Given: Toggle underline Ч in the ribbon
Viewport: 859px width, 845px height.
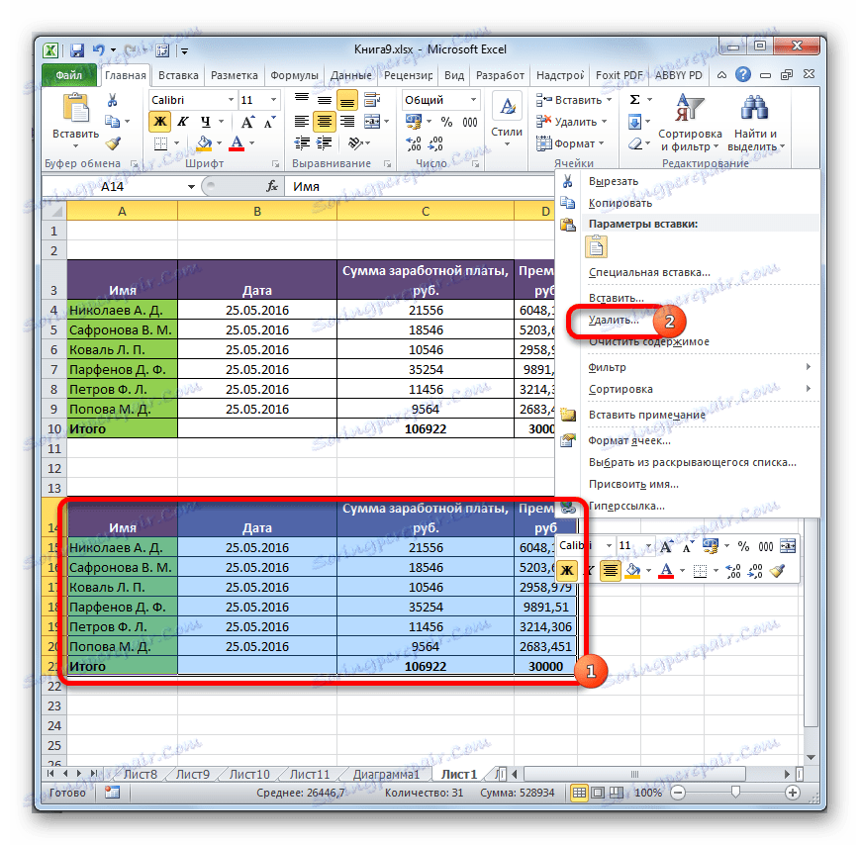Looking at the screenshot, I should coord(205,122).
